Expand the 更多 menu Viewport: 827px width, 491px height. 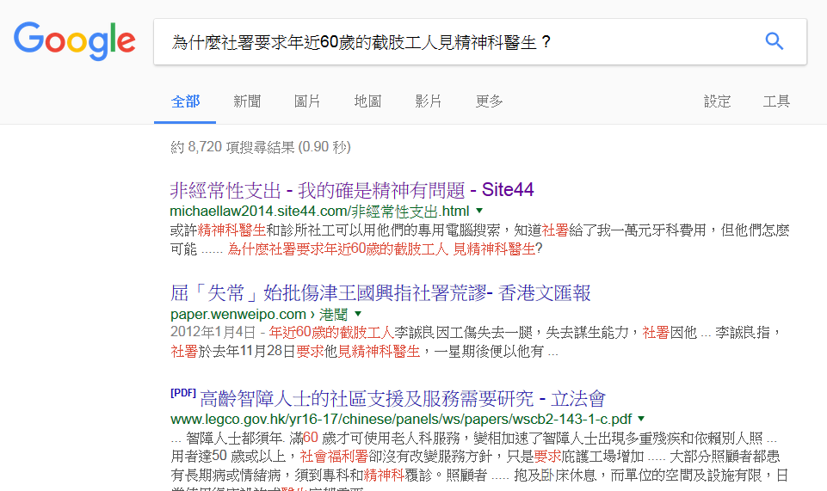click(490, 101)
